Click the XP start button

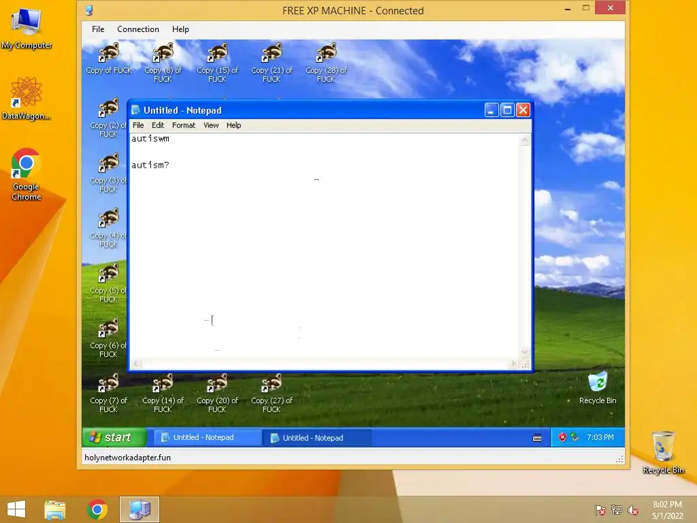point(114,438)
